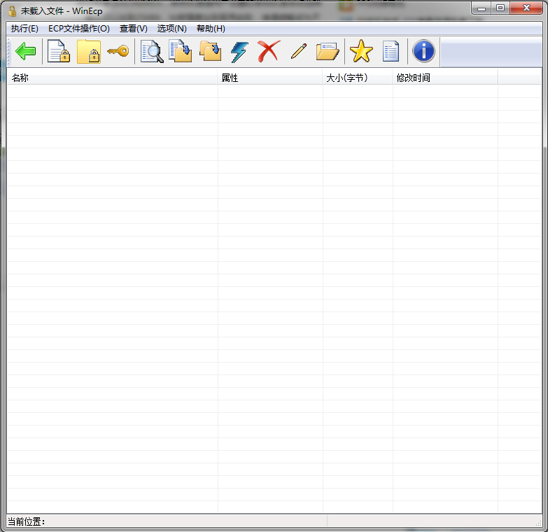Click the encrypt file icon with padlock
548x532 pixels.
pos(59,52)
